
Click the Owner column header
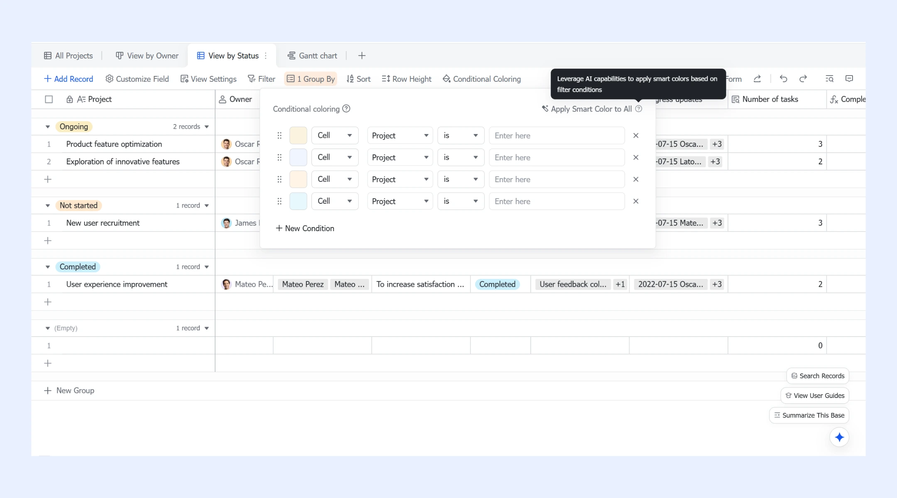point(237,99)
